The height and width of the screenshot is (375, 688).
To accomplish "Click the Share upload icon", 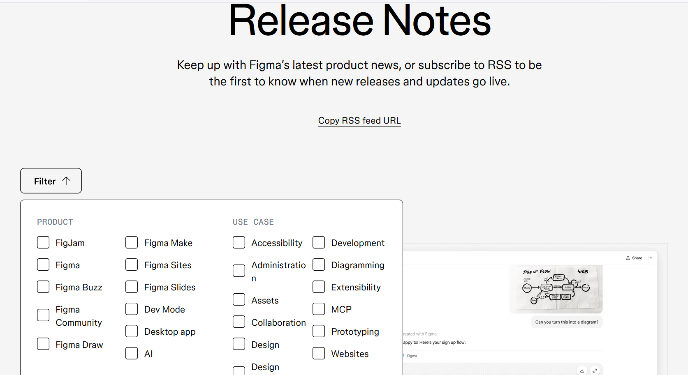I will 628,258.
